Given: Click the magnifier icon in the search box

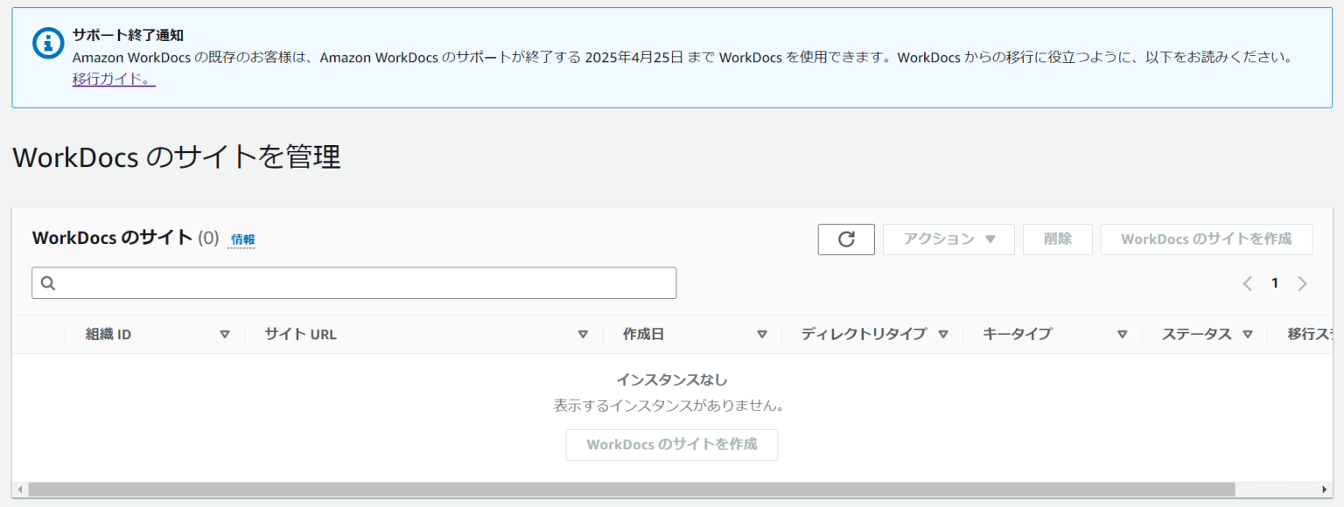Looking at the screenshot, I should coord(48,283).
